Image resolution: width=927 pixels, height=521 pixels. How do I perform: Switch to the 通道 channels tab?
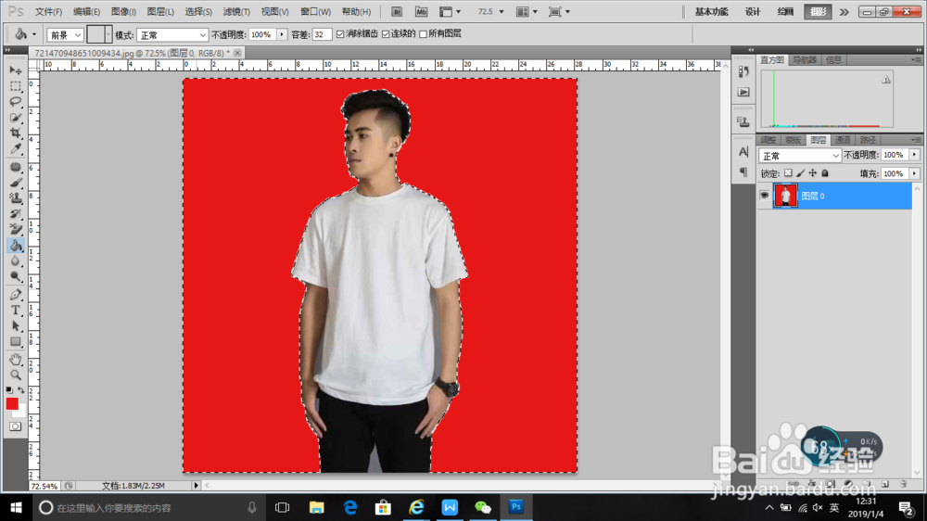pos(843,140)
